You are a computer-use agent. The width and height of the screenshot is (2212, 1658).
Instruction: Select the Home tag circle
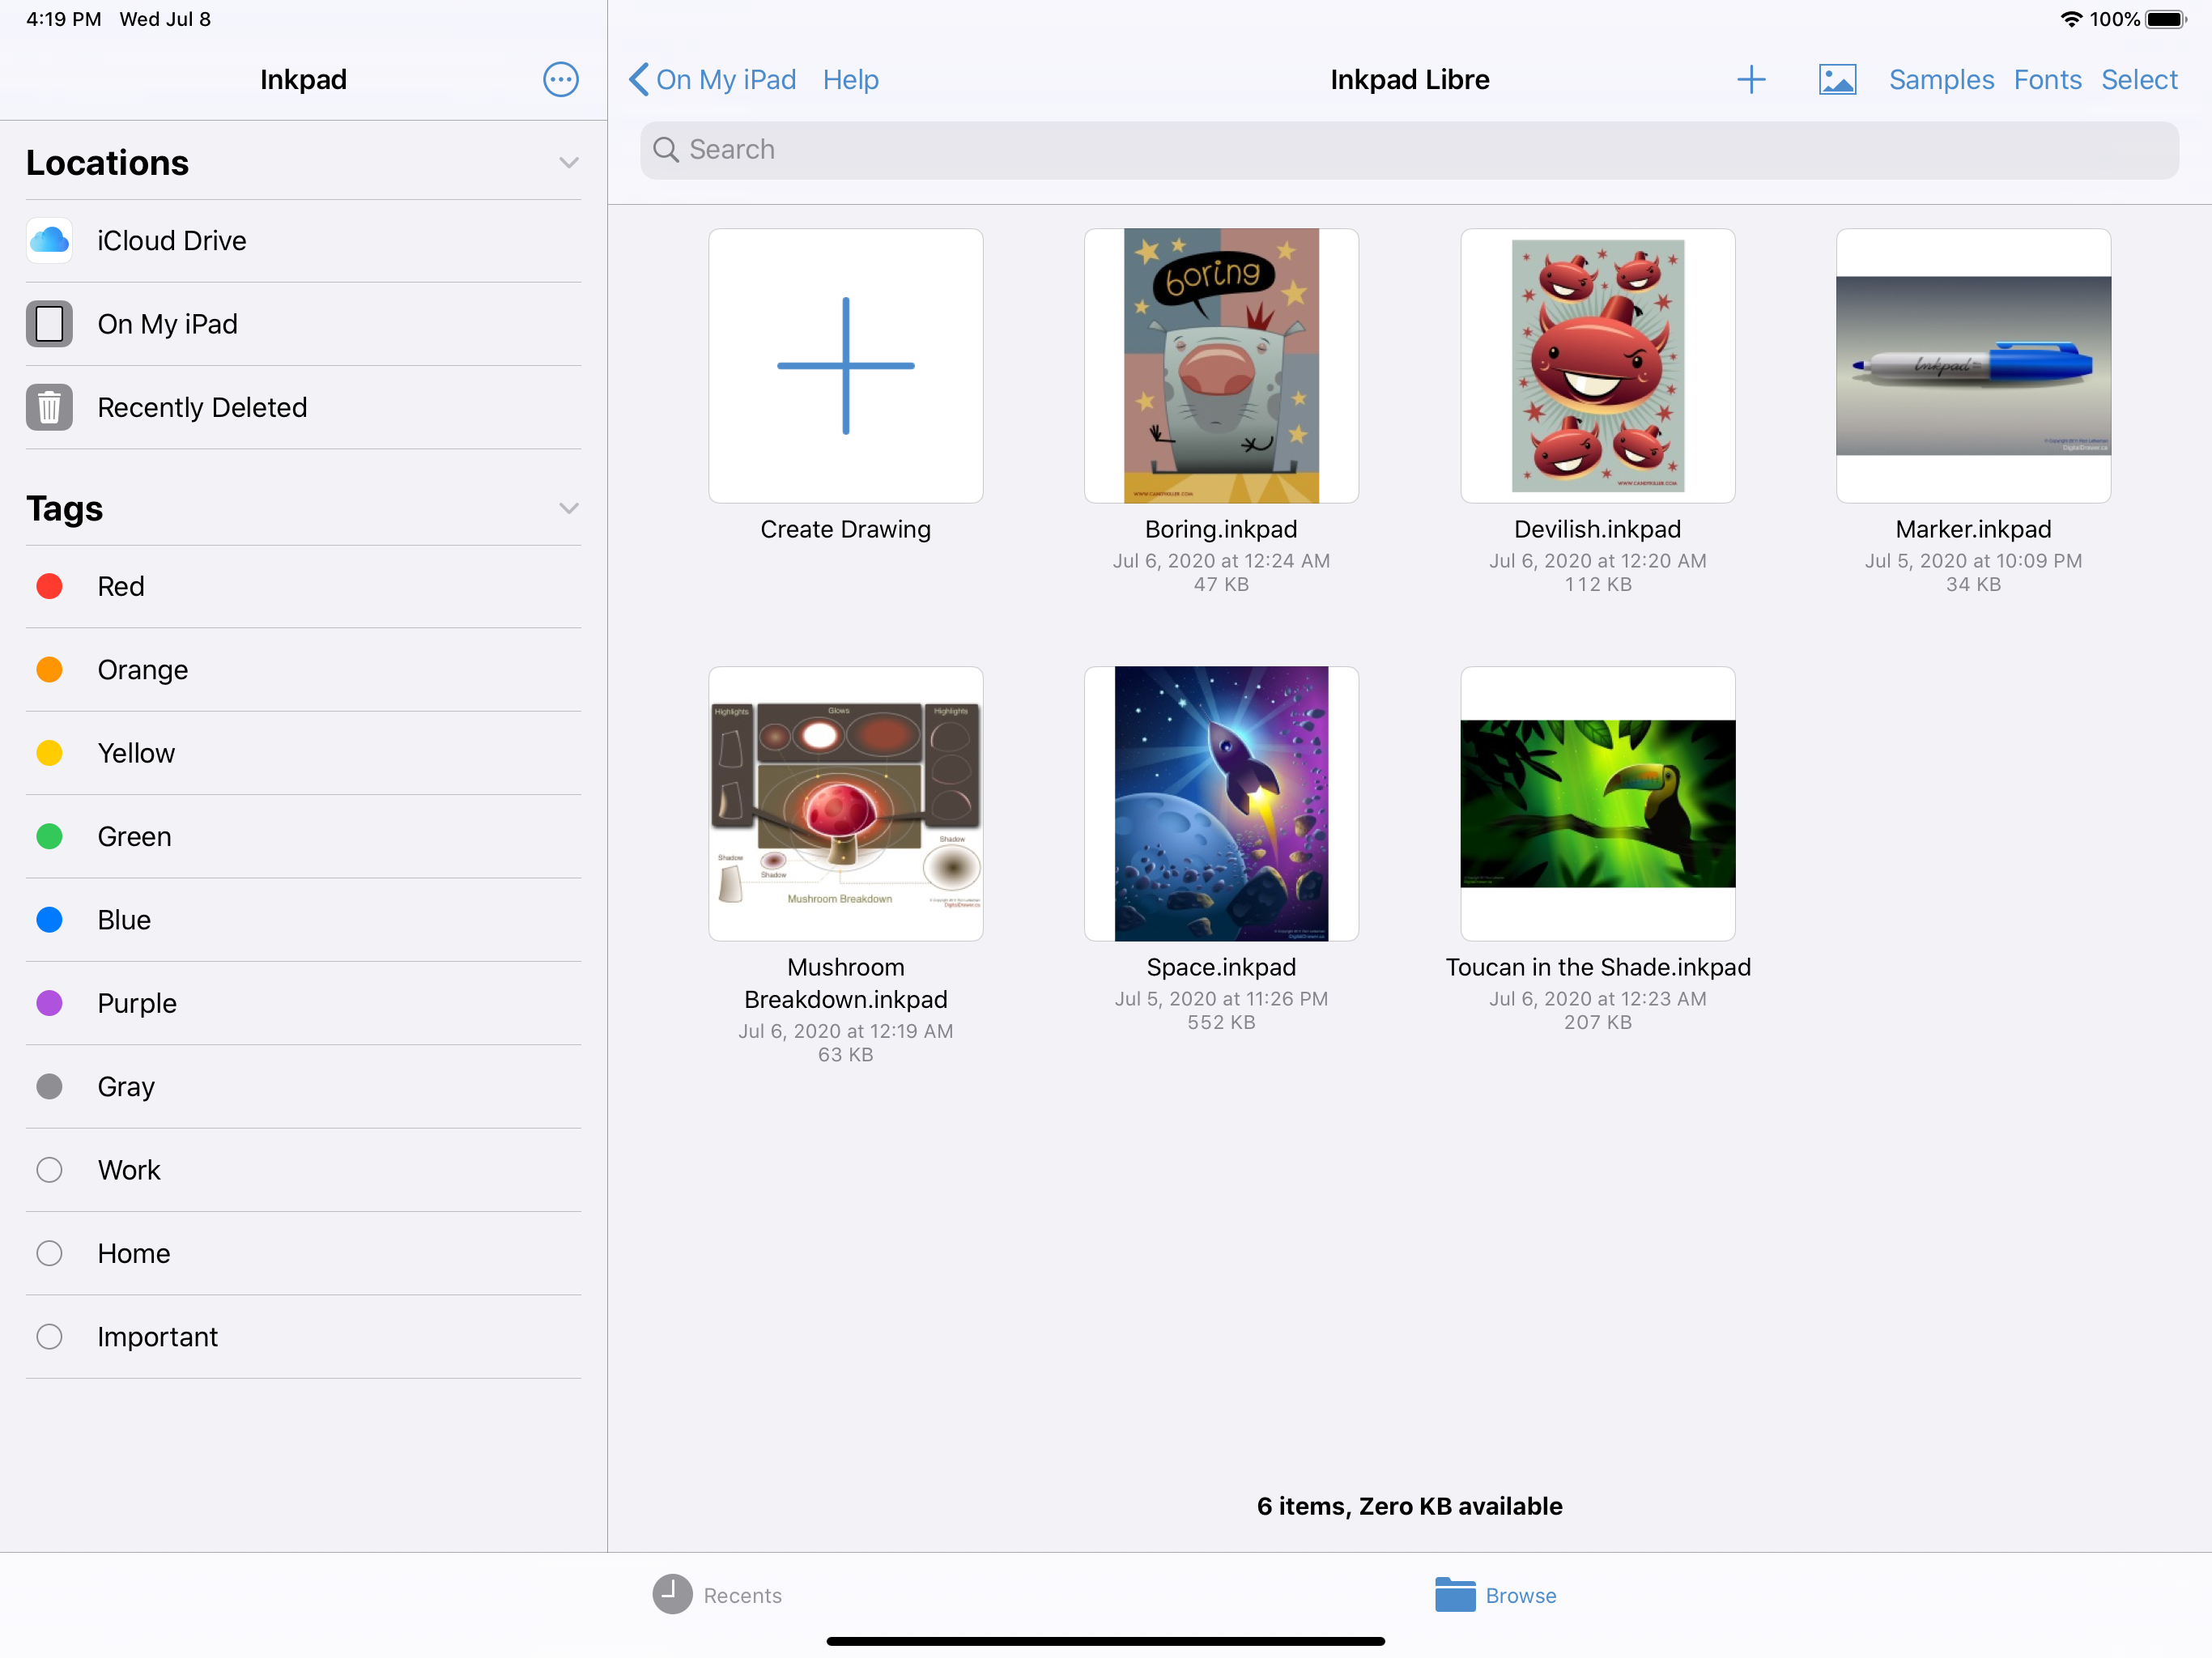tap(49, 1253)
